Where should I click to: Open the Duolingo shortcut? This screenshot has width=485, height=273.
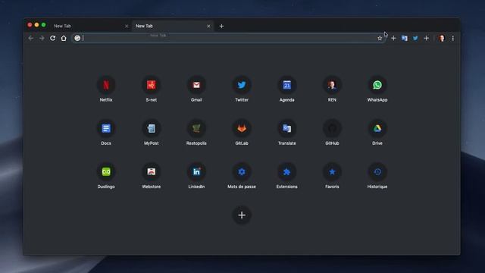pyautogui.click(x=106, y=175)
